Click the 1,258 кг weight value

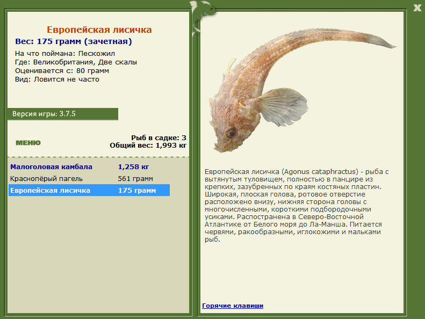tap(133, 166)
